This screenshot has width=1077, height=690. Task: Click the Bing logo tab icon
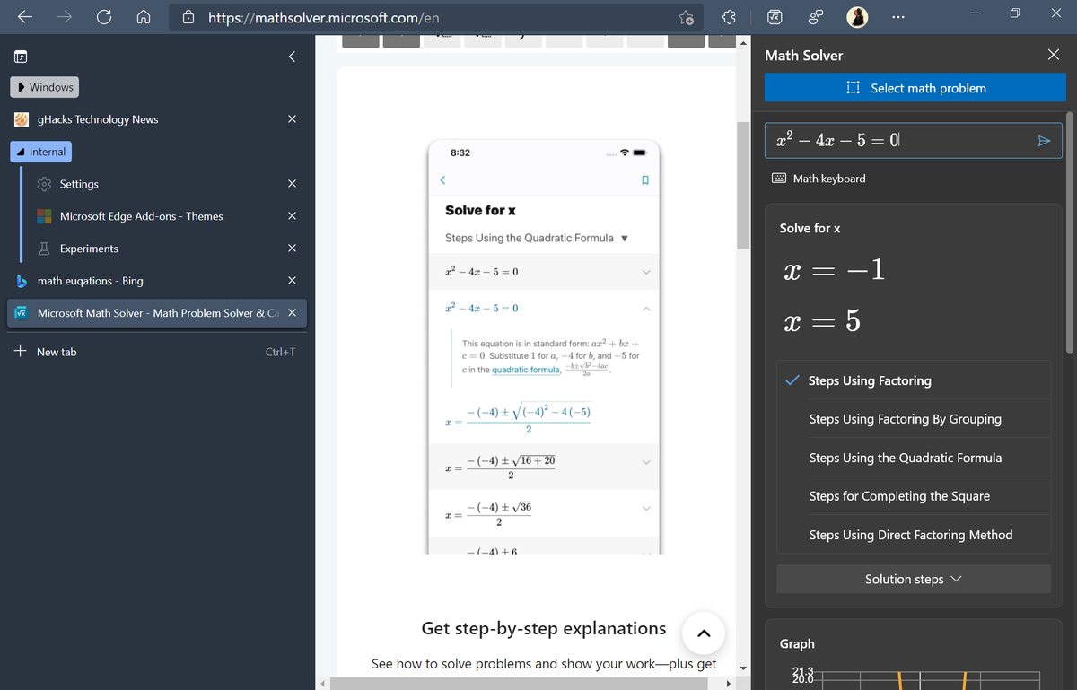[22, 281]
